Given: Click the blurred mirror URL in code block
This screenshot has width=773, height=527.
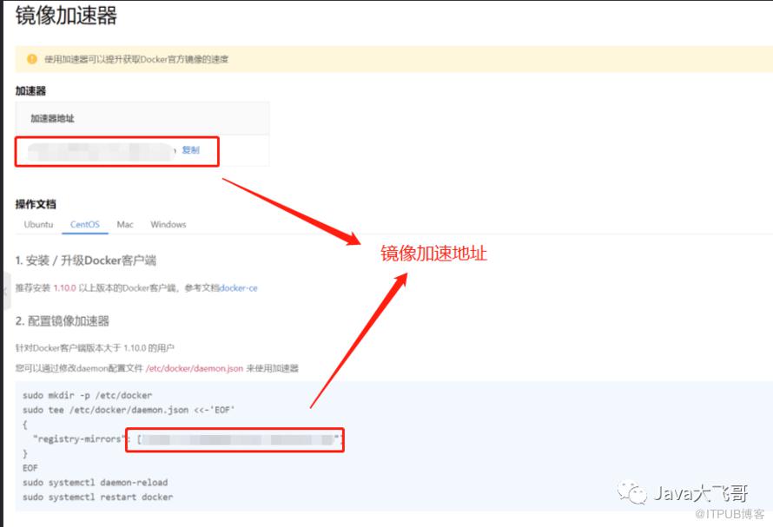Looking at the screenshot, I should point(238,439).
